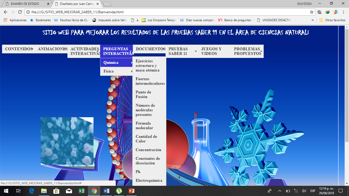349x196 pixels.
Task: Click the browser reload page icon
Action: [20, 12]
